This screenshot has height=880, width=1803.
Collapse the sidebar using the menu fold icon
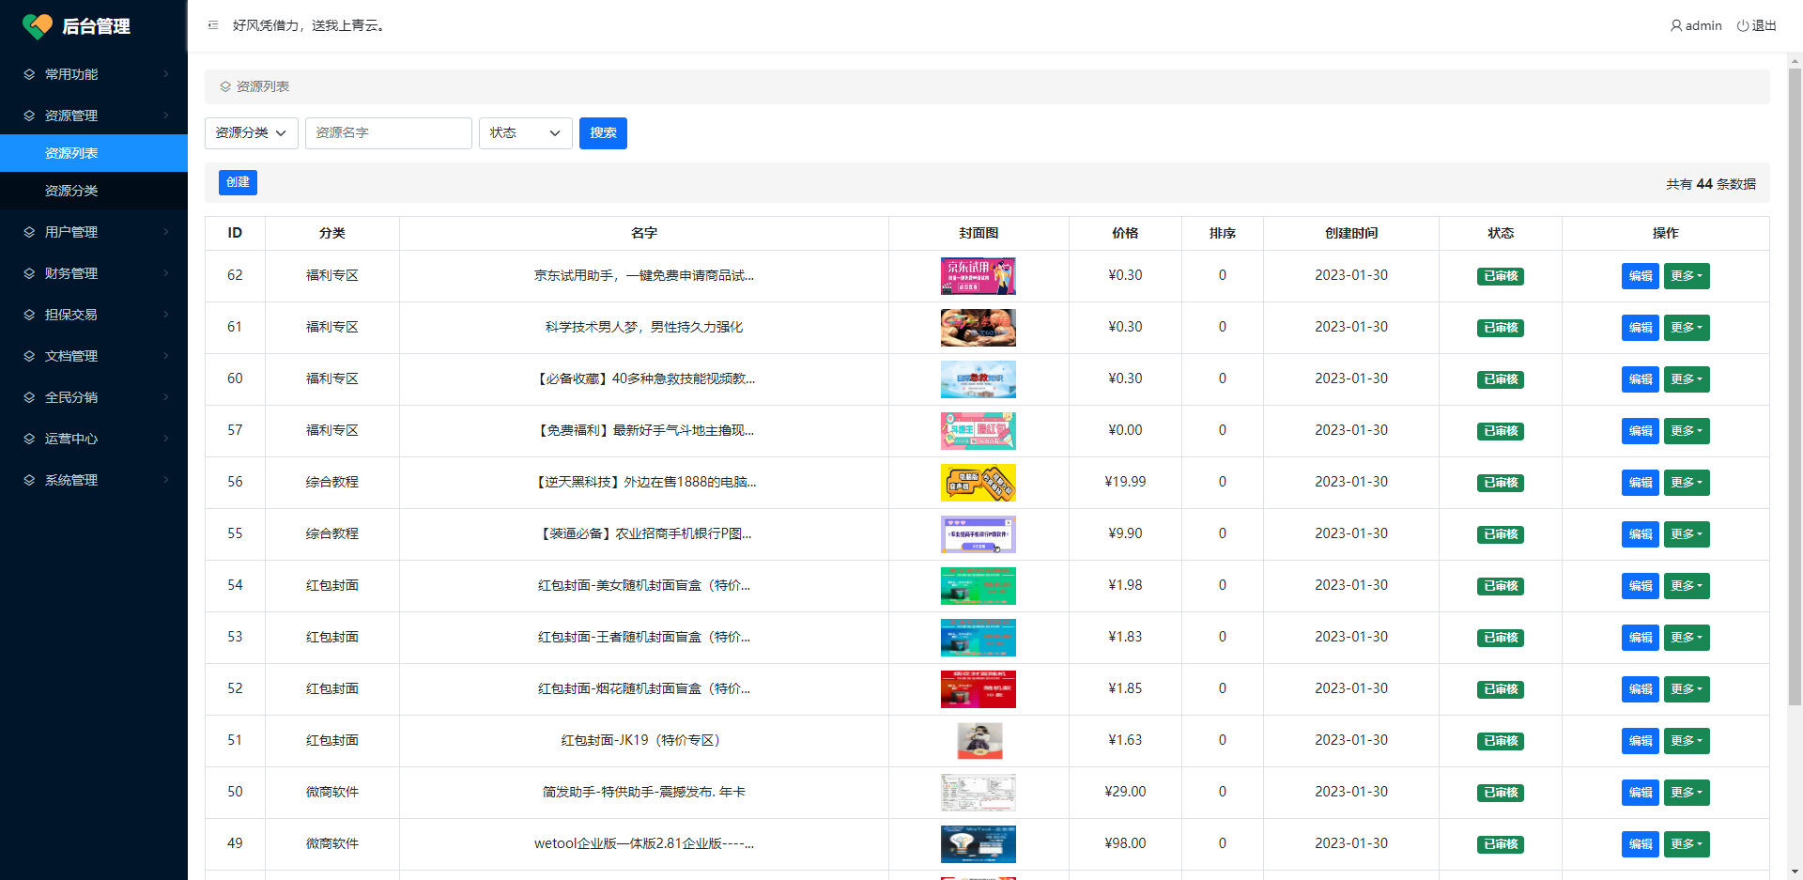pyautogui.click(x=213, y=25)
